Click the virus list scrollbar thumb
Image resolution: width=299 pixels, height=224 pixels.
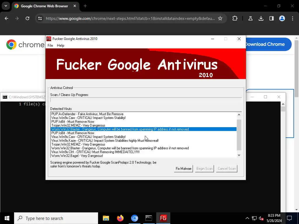coord(239,135)
